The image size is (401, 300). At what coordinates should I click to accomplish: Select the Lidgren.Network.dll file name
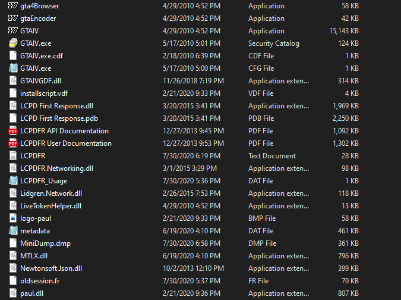click(x=51, y=193)
